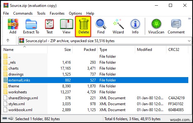Select the theme folder

[95, 86]
